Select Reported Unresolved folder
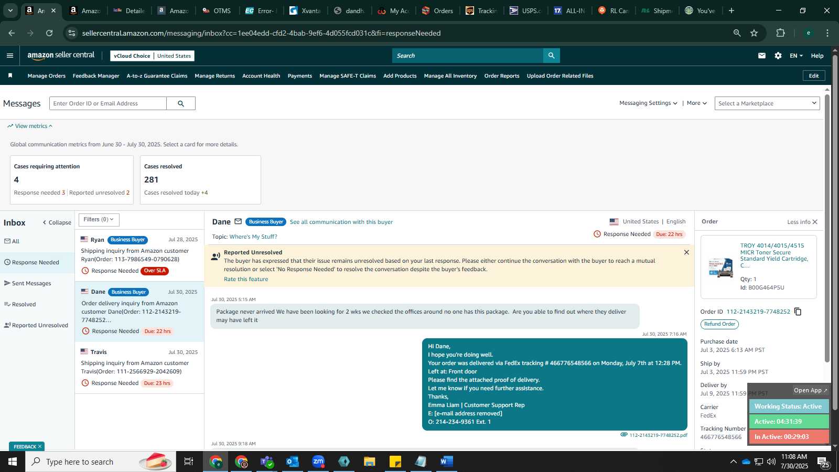The width and height of the screenshot is (839, 472). pyautogui.click(x=37, y=325)
